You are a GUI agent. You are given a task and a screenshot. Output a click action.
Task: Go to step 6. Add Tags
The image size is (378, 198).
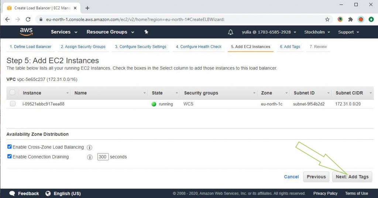tap(290, 47)
